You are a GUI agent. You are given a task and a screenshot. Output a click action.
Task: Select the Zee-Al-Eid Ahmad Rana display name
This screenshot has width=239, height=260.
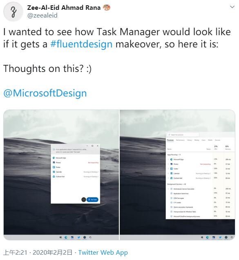[x=64, y=8]
